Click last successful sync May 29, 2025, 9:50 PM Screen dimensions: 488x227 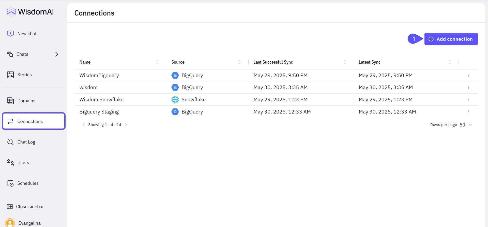(281, 75)
